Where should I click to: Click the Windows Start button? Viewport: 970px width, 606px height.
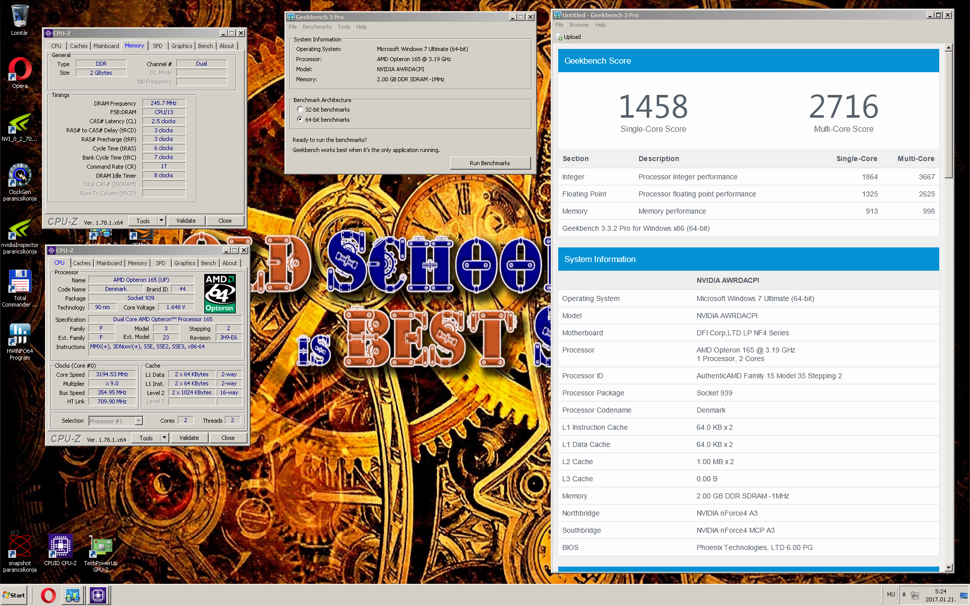[14, 595]
